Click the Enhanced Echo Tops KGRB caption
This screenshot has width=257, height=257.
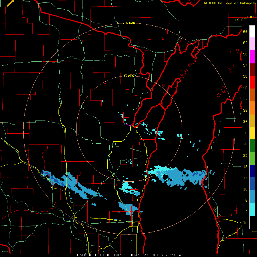pyautogui.click(x=130, y=255)
